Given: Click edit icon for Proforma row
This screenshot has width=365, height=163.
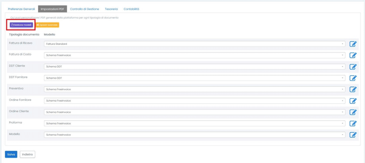Looking at the screenshot, I should pyautogui.click(x=353, y=124).
